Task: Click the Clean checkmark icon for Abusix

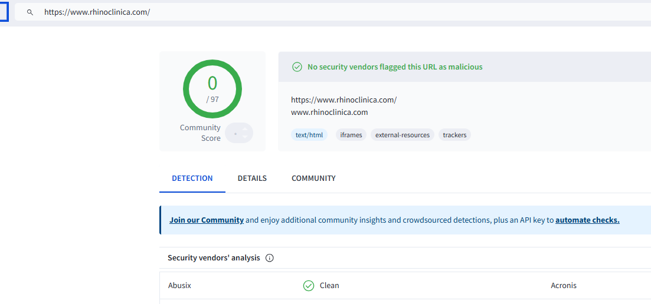Action: (308, 286)
